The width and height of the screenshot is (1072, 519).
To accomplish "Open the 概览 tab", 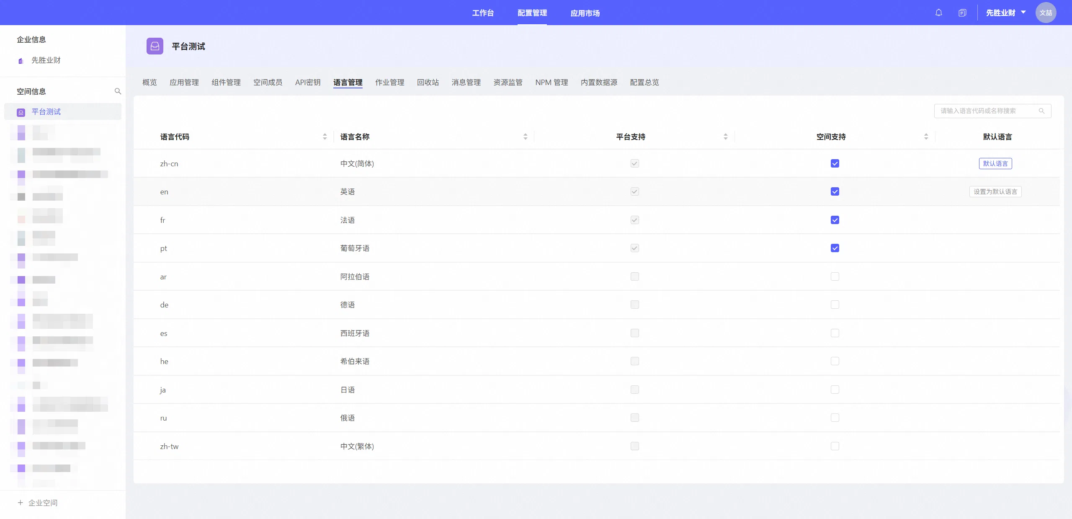I will tap(149, 83).
